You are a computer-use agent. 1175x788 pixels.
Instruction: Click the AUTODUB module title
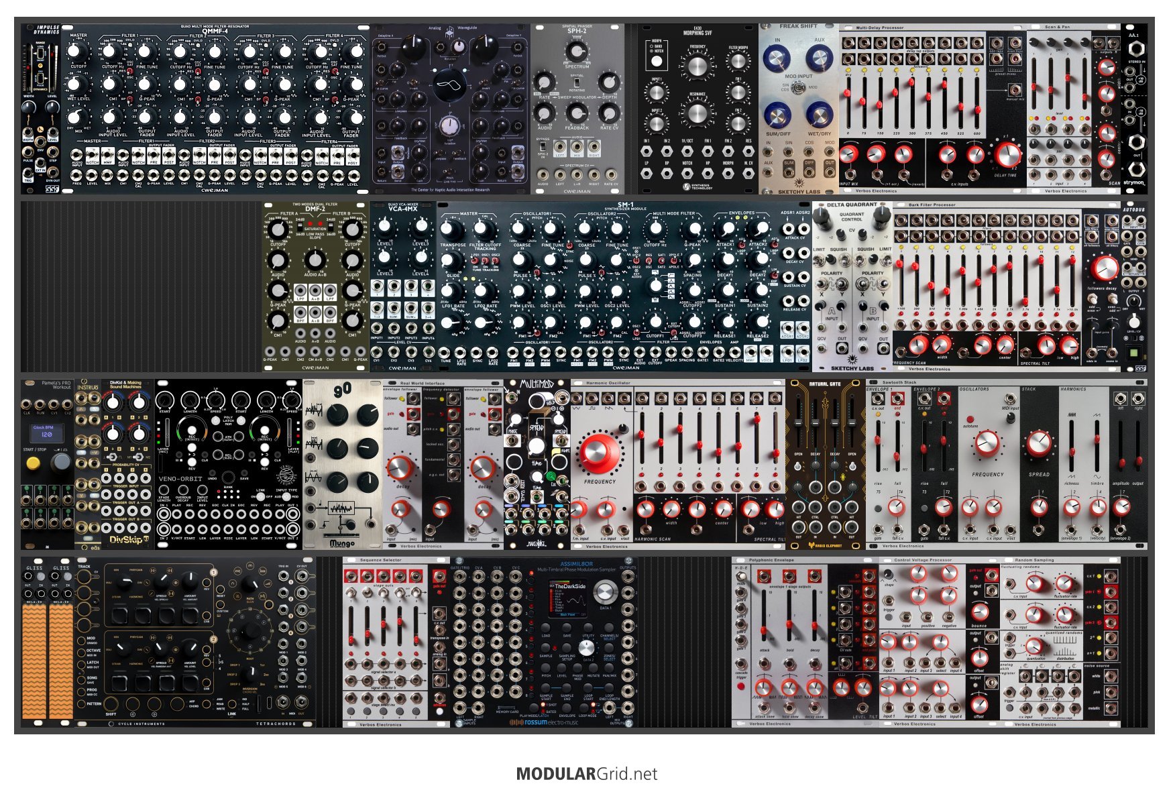pyautogui.click(x=1134, y=209)
